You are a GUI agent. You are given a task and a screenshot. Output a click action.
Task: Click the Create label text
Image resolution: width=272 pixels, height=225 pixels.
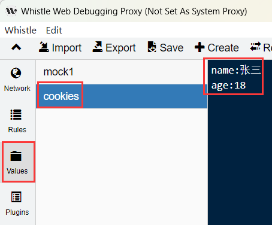[x=223, y=48]
